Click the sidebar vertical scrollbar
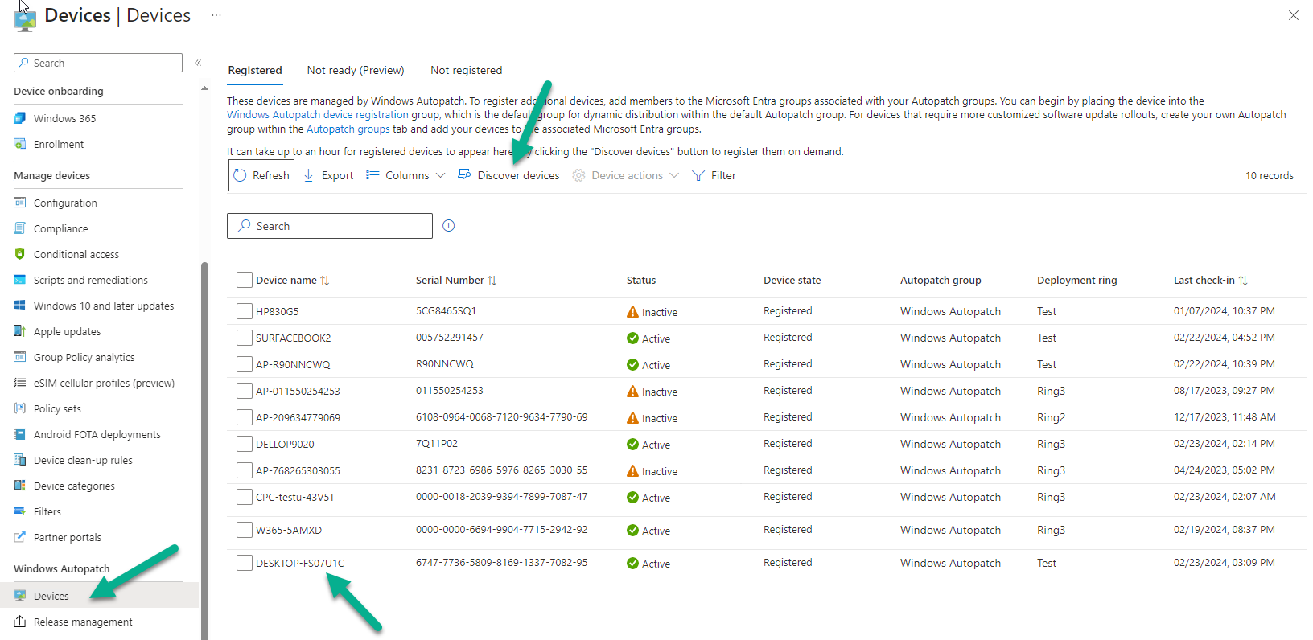Viewport: 1313px width, 640px height. 204,450
